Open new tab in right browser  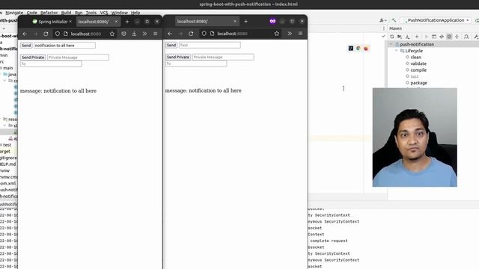pyautogui.click(x=246, y=22)
